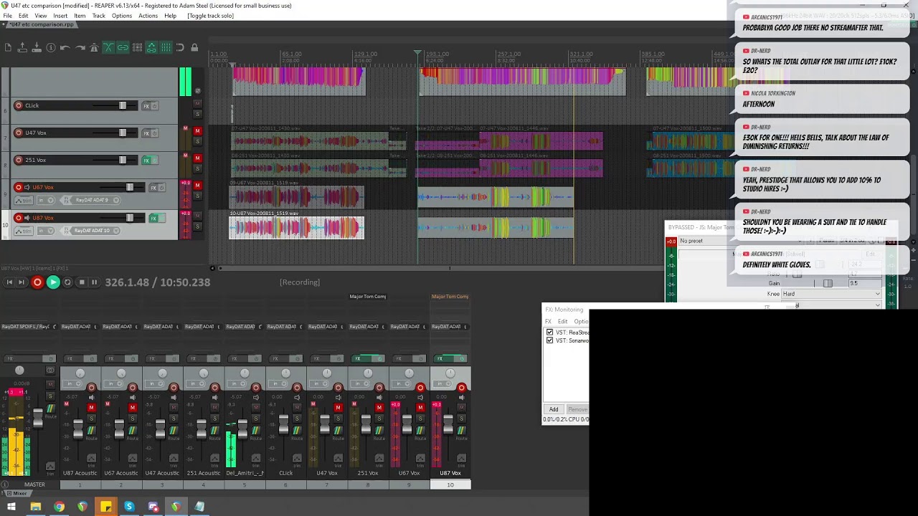This screenshot has width=918, height=516.
Task: Toggle grid lines toolbar icon
Action: [166, 48]
